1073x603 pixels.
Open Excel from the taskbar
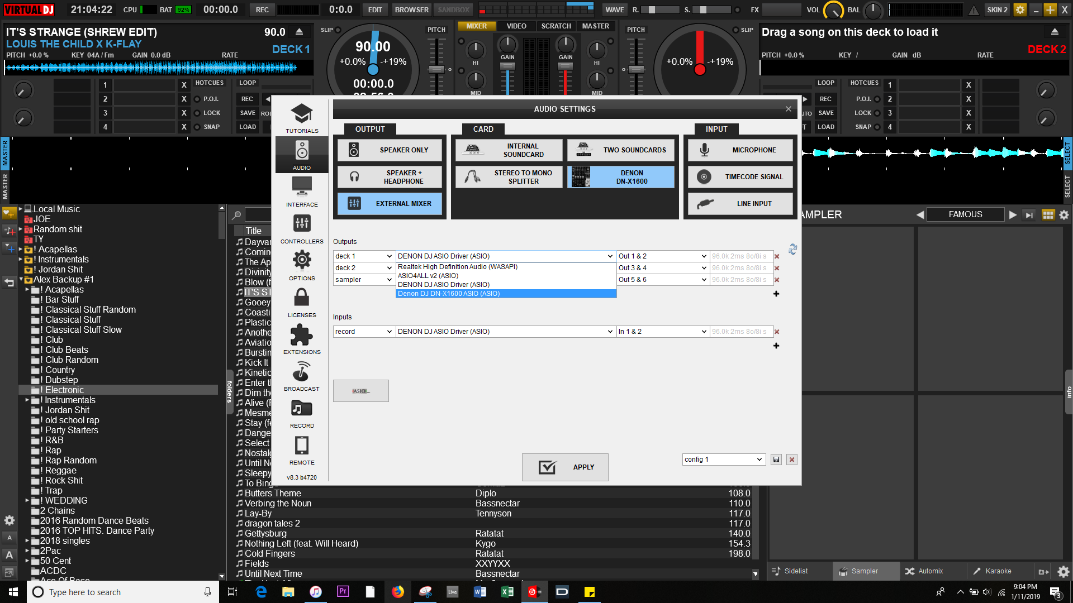click(507, 592)
